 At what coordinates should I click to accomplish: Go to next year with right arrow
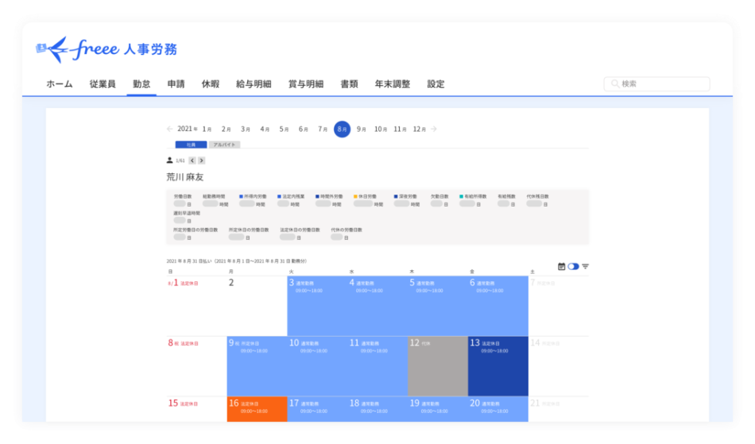click(434, 129)
